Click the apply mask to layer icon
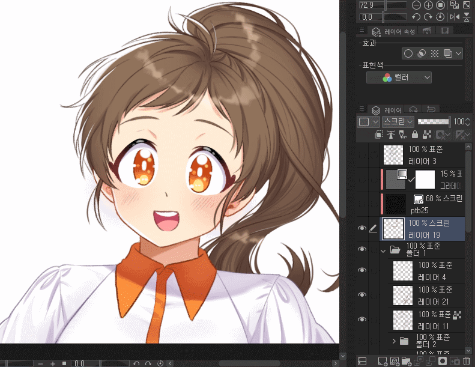Image resolution: width=475 pixels, height=367 pixels. tap(455, 361)
